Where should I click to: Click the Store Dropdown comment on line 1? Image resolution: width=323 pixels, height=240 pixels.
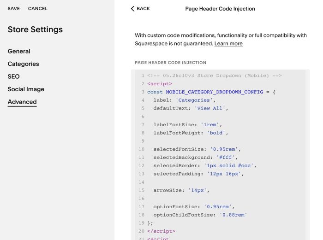coord(215,76)
